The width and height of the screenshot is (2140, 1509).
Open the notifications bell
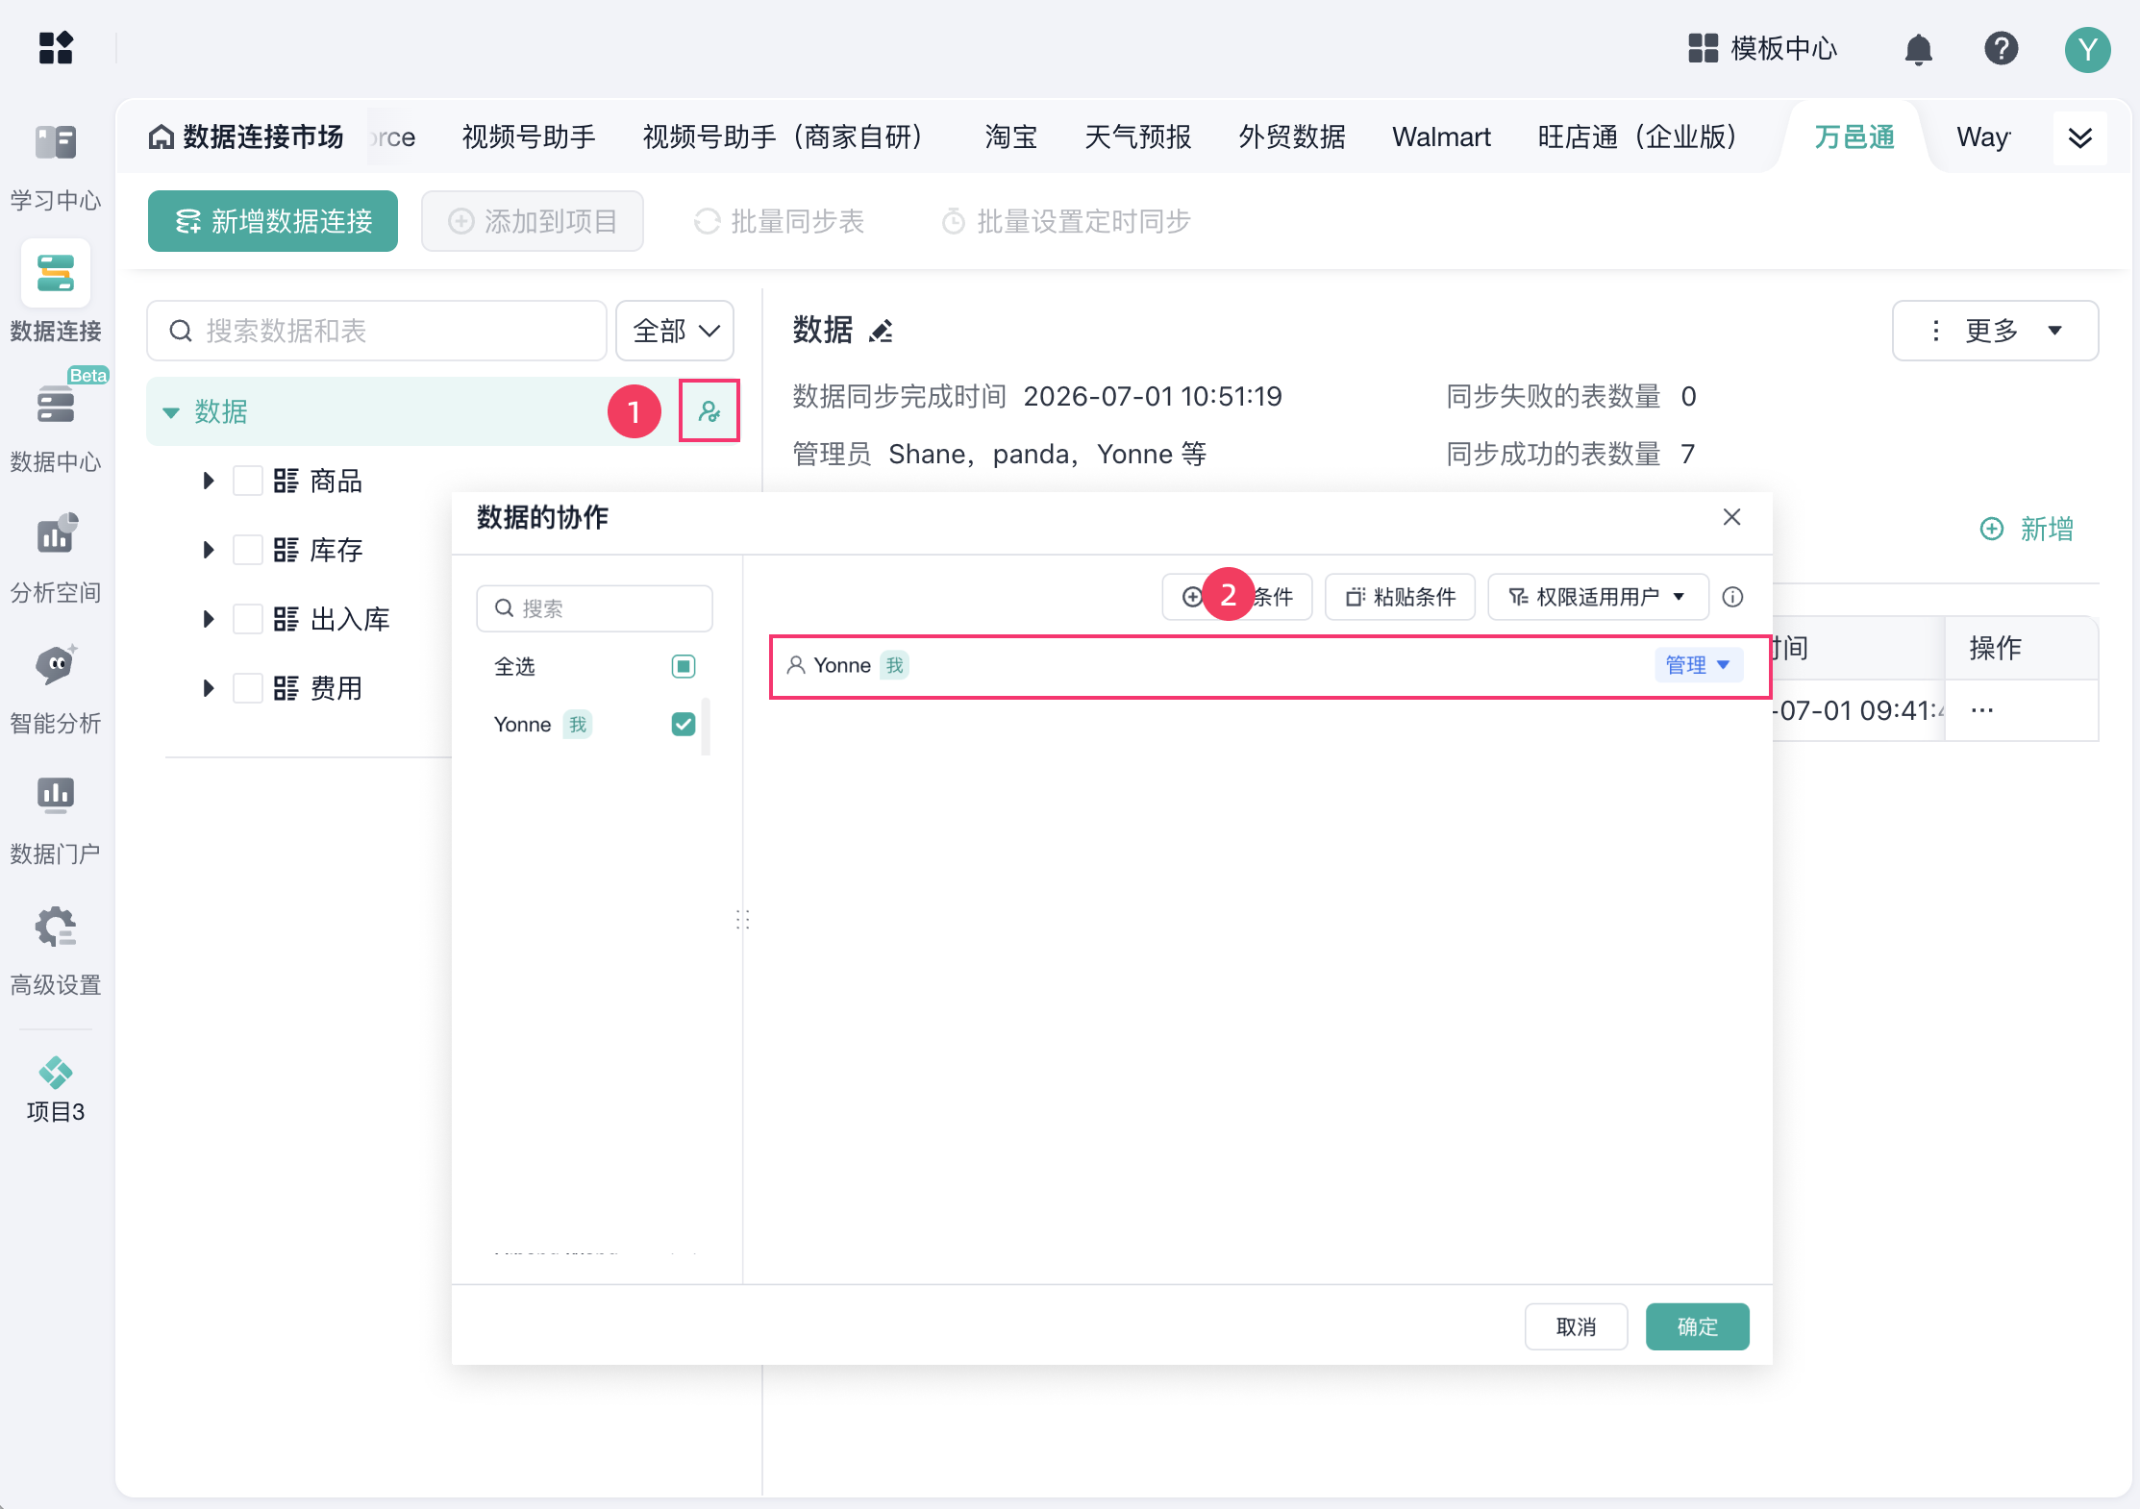[x=1918, y=48]
